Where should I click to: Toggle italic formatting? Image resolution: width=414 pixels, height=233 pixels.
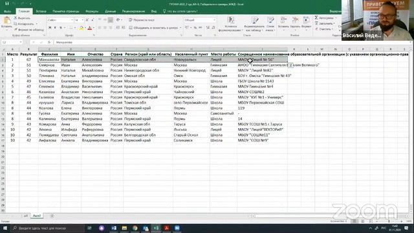(x=55, y=28)
